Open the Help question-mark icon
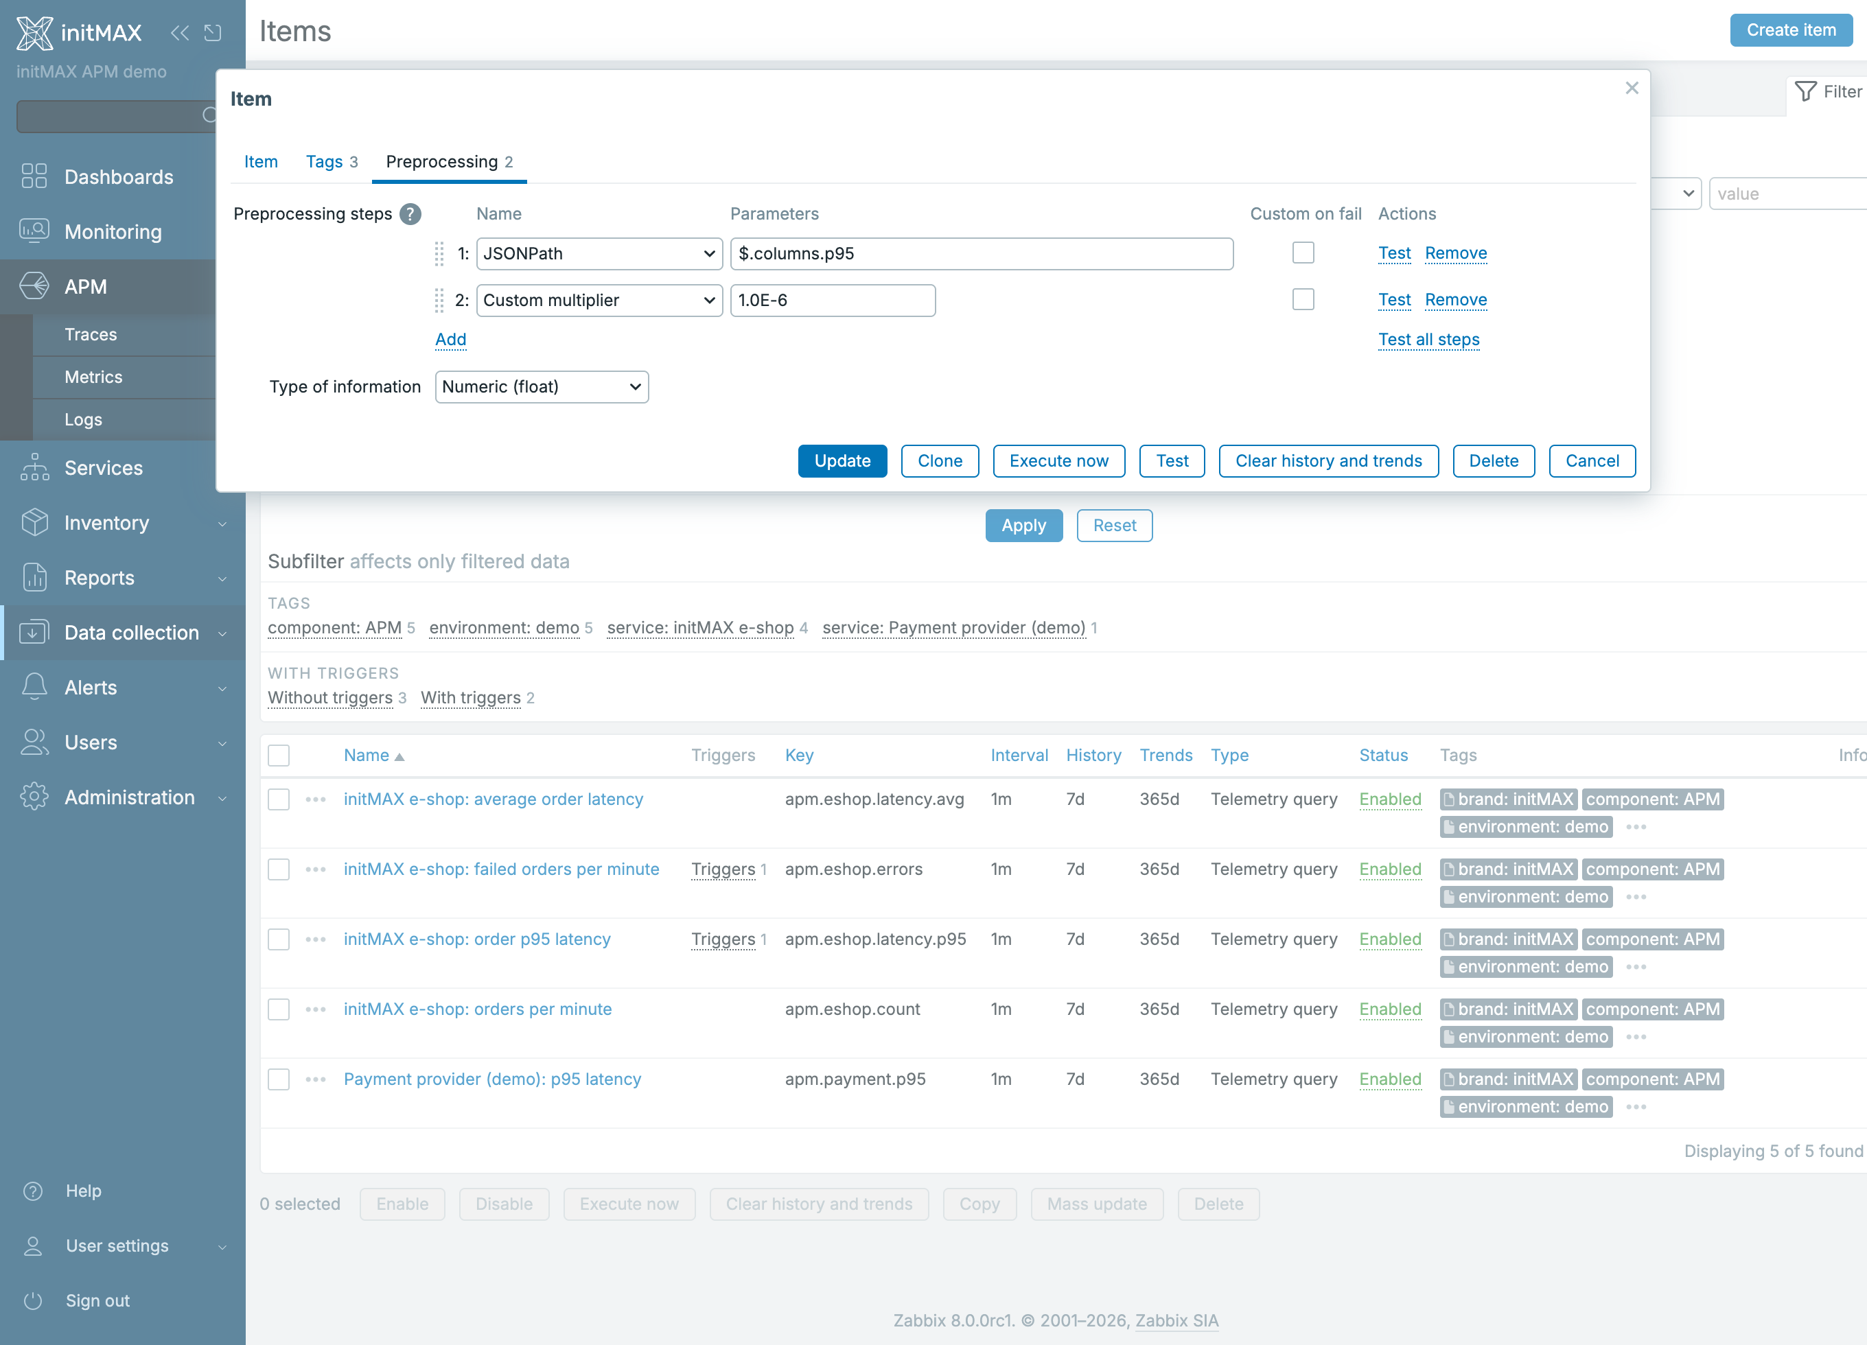This screenshot has height=1345, width=1867. click(33, 1191)
